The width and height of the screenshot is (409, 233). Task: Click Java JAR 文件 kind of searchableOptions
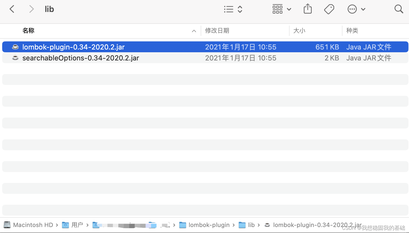[x=369, y=58]
